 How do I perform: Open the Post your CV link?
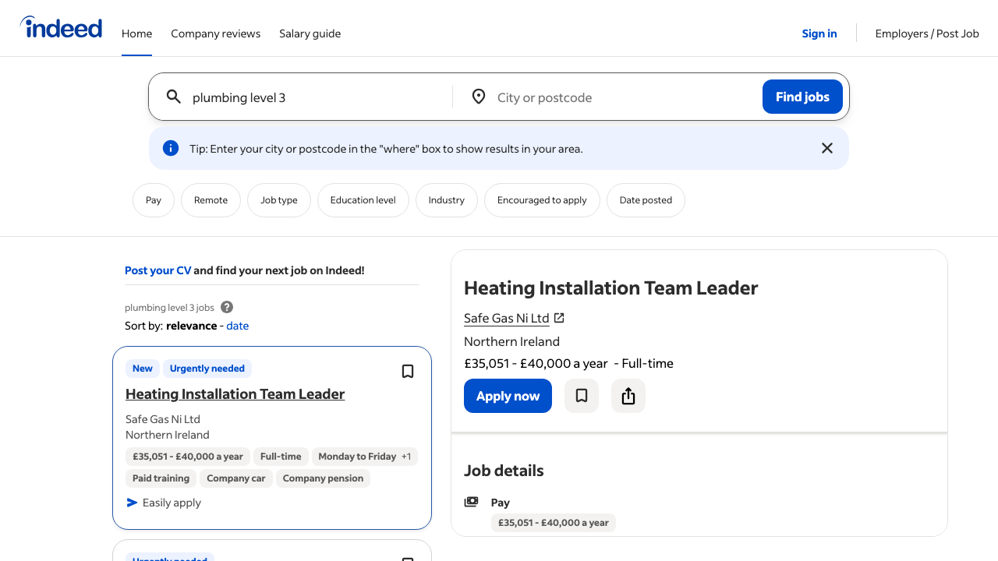[x=157, y=270]
